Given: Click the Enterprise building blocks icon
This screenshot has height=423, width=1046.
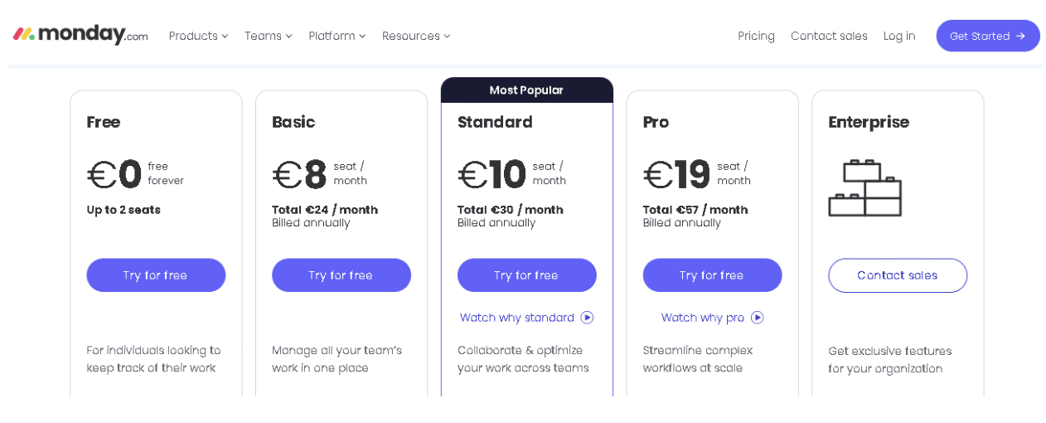Looking at the screenshot, I should click(864, 188).
